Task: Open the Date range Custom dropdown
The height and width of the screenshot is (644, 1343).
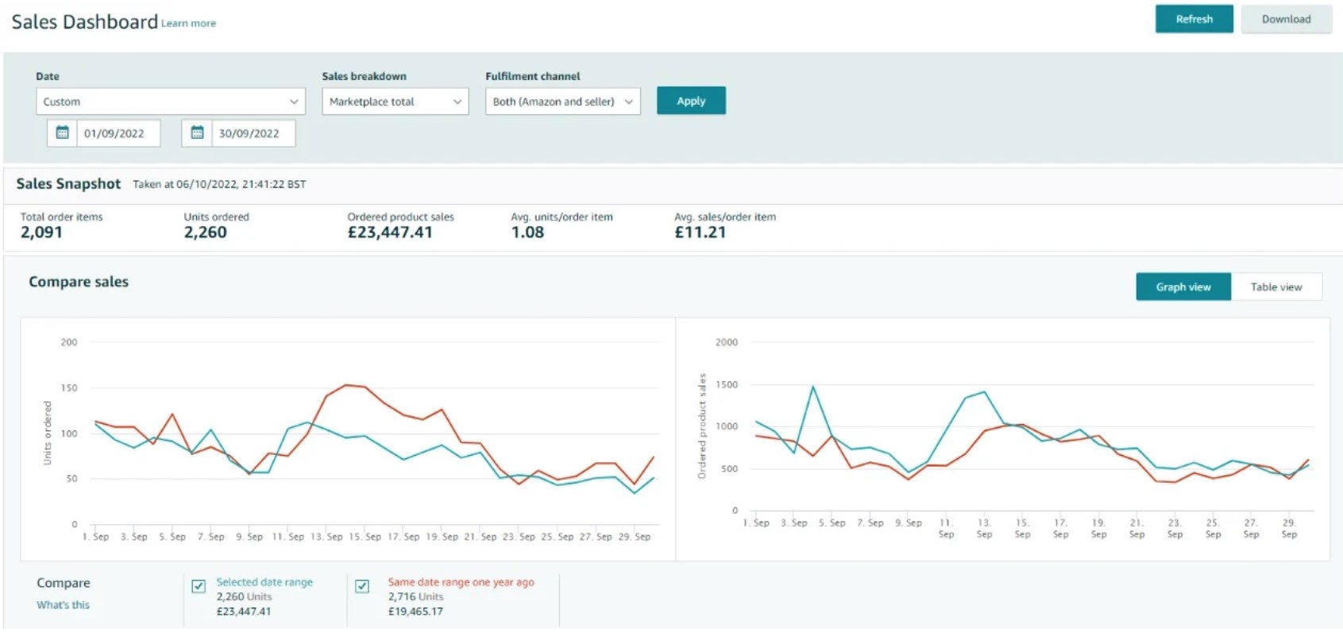Action: (170, 102)
